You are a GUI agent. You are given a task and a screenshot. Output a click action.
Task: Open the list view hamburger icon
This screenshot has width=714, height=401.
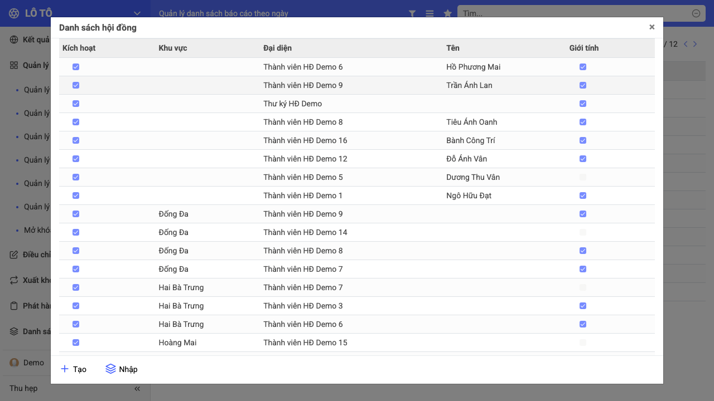click(430, 13)
